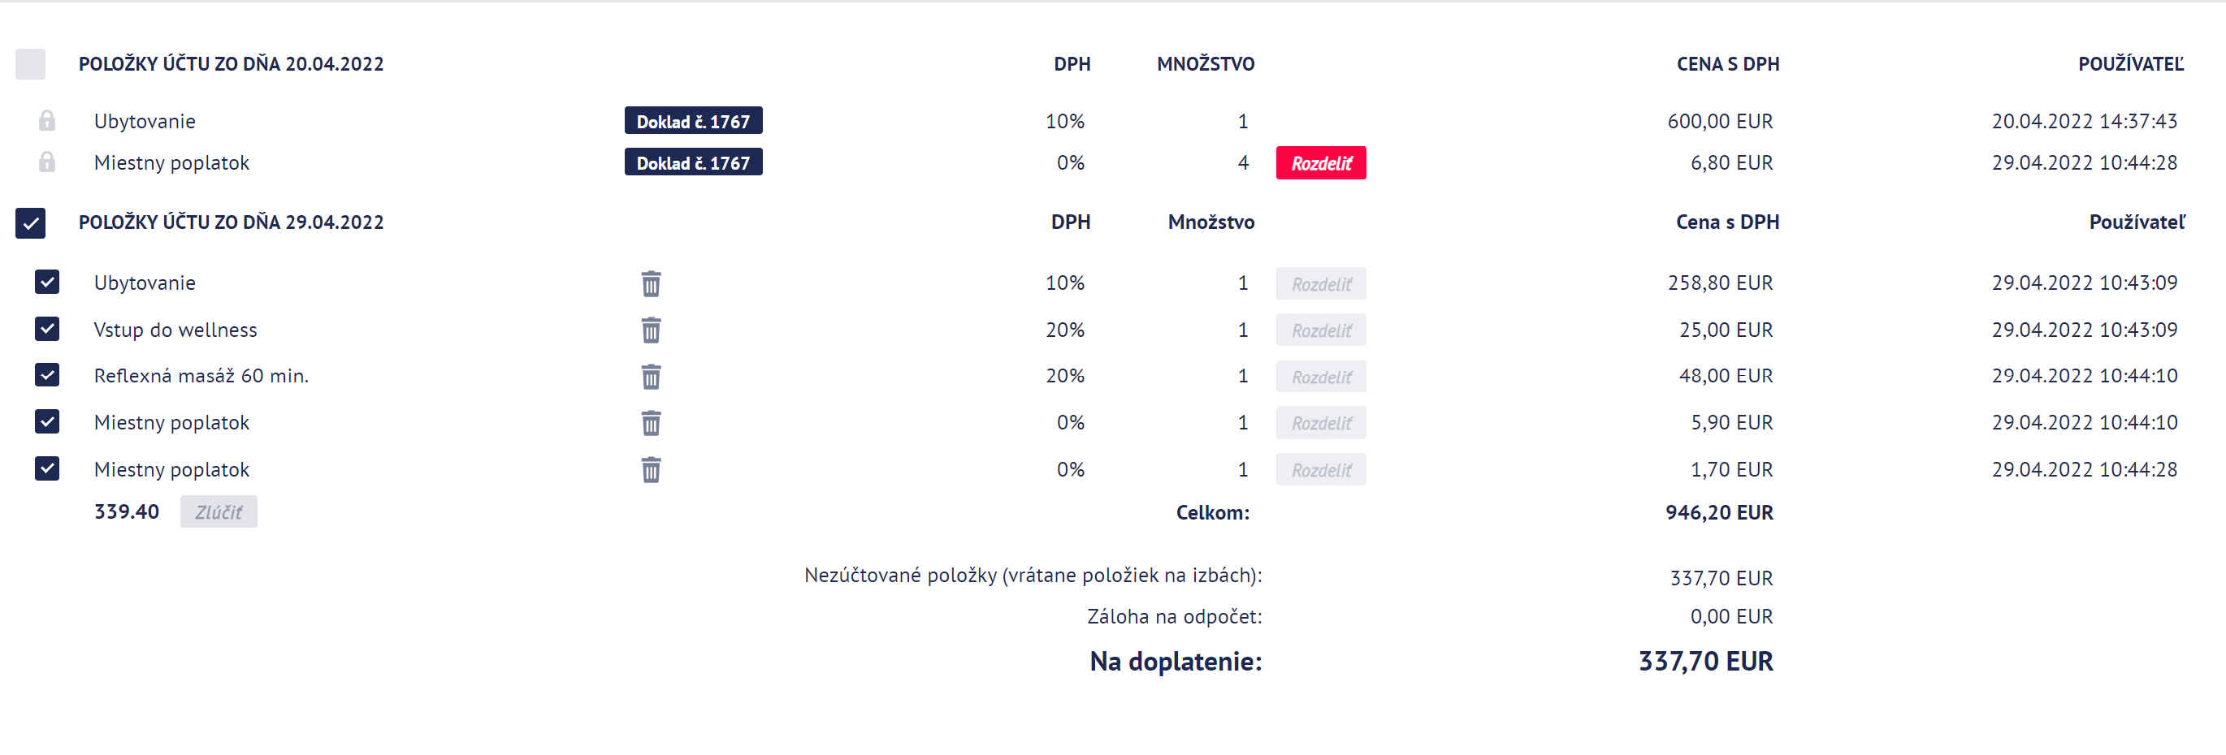2226x755 pixels.
Task: Click Rozdeliť for Reflexná masáž row
Action: [x=1320, y=377]
